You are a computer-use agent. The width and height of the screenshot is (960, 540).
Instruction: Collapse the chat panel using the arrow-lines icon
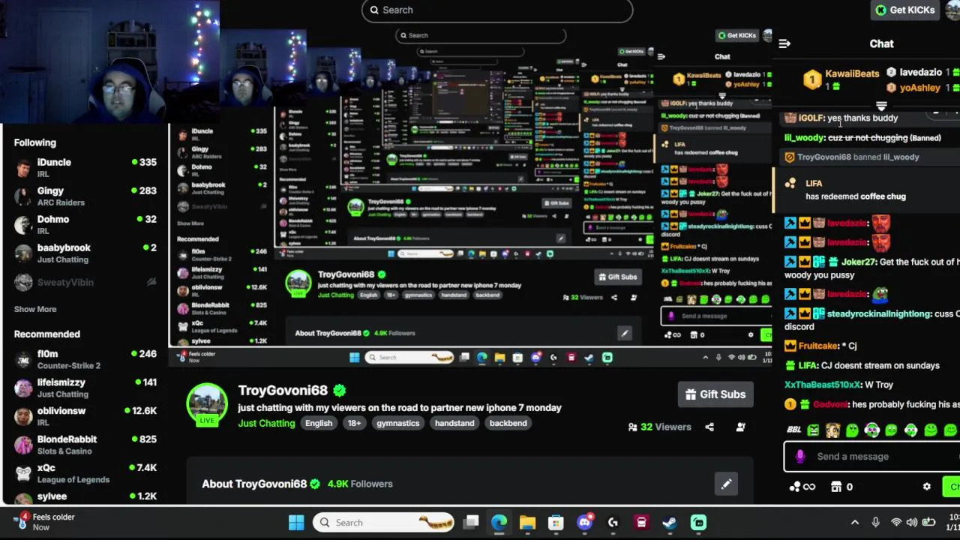point(784,43)
